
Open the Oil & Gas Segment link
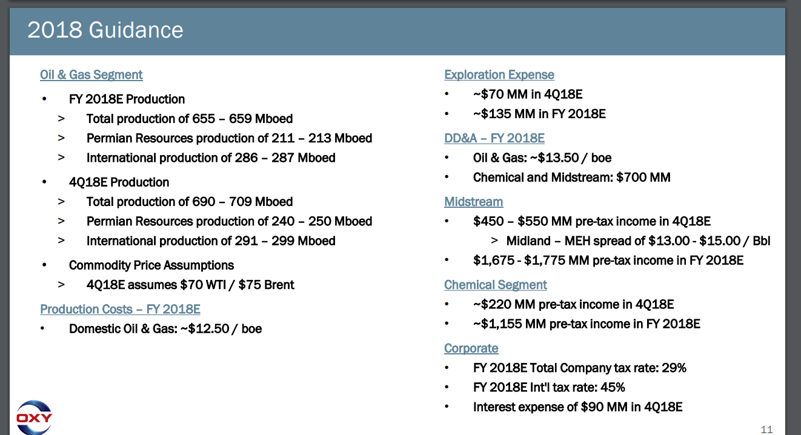tap(91, 75)
